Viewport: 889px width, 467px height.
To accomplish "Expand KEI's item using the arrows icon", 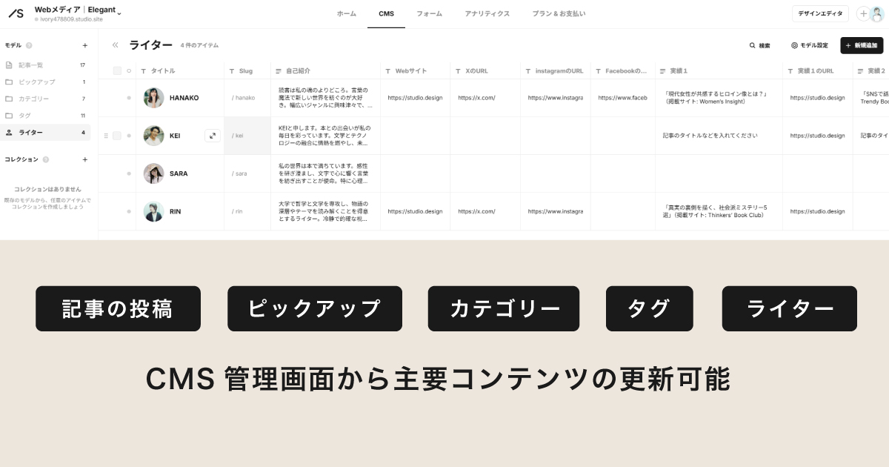I will (x=213, y=136).
